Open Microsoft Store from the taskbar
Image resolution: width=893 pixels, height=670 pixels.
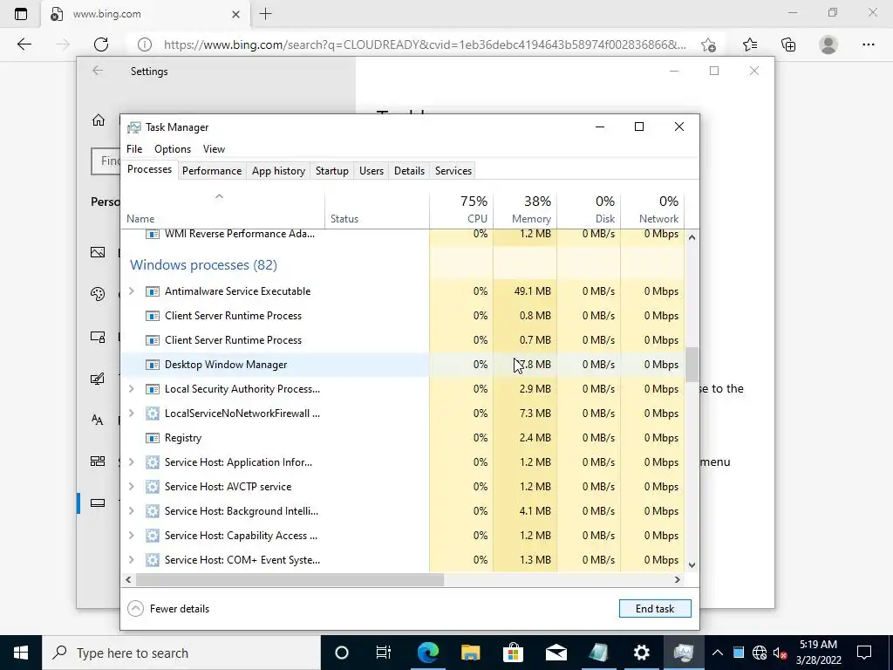[x=513, y=653]
